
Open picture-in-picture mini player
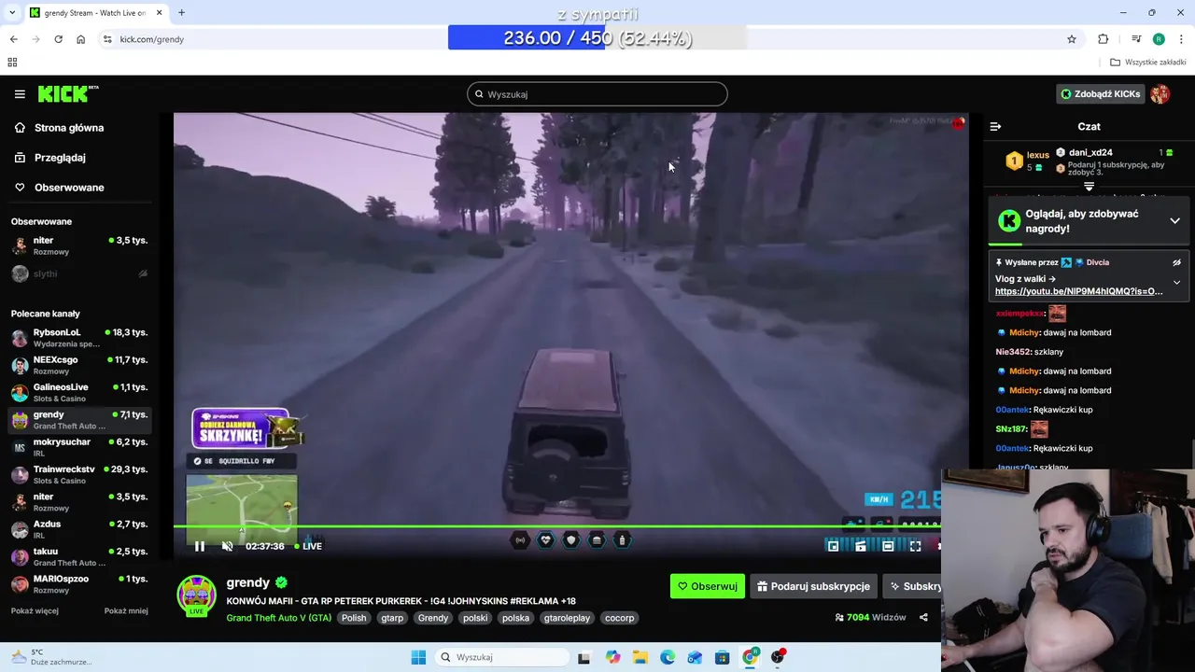(x=833, y=546)
